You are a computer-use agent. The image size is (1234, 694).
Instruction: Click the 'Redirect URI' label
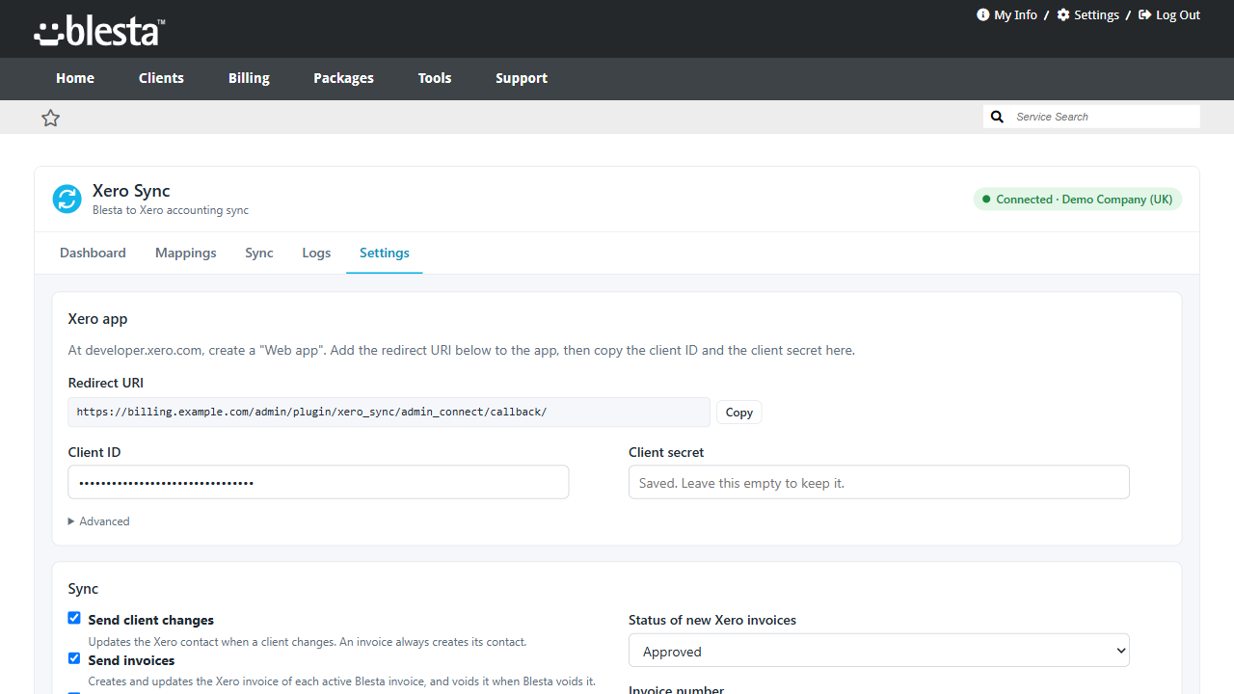106,383
